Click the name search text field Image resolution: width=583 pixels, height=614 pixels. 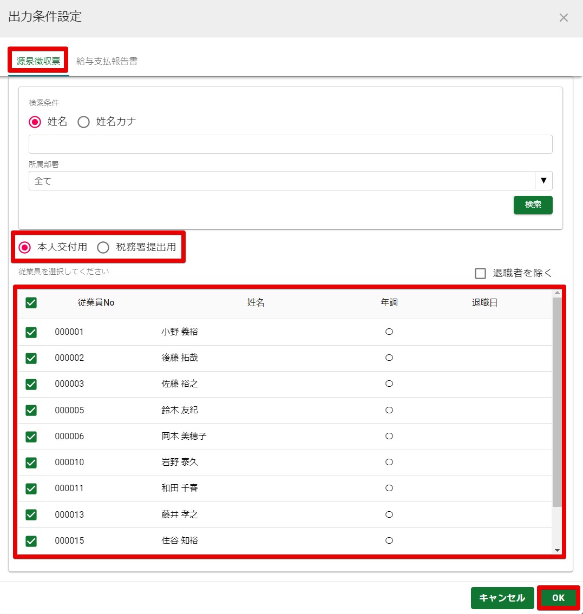pyautogui.click(x=290, y=144)
